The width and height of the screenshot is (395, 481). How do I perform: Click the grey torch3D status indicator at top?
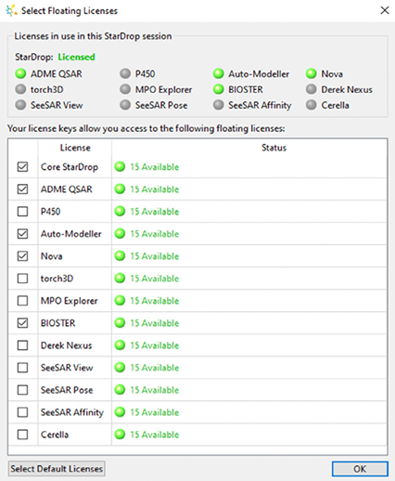coord(20,89)
